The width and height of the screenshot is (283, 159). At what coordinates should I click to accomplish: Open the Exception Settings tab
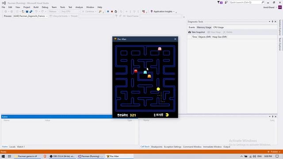tap(172, 147)
